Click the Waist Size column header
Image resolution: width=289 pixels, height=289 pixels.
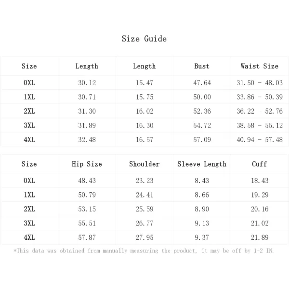(x=260, y=66)
